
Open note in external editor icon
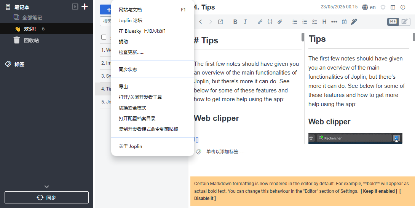[x=220, y=22]
